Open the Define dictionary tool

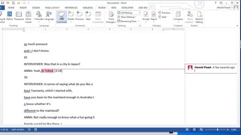click(9, 16)
